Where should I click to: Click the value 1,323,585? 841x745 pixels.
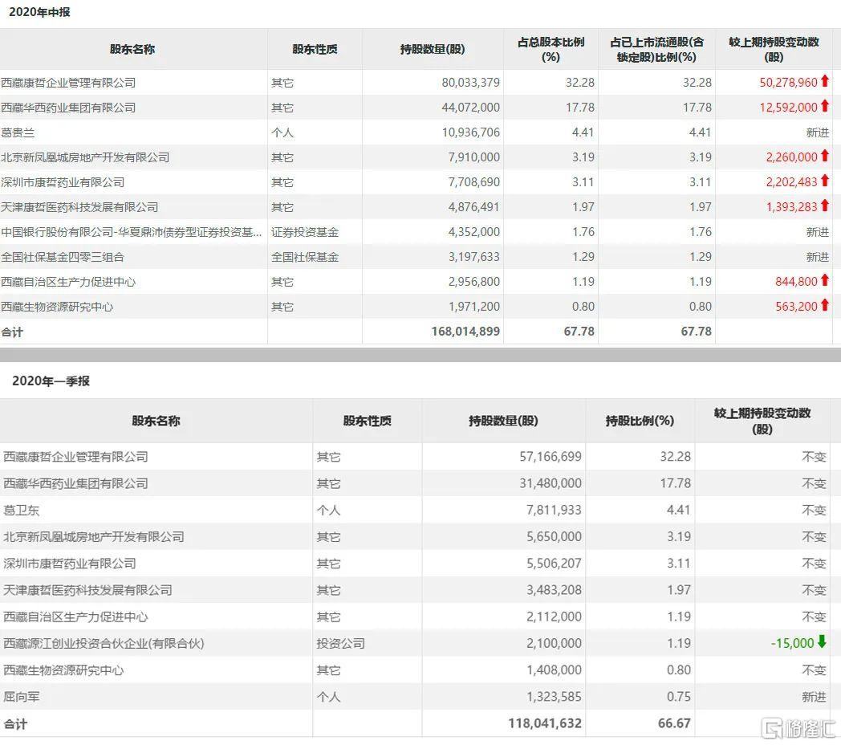point(554,697)
